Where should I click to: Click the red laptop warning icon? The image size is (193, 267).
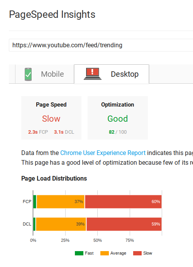[x=93, y=74]
